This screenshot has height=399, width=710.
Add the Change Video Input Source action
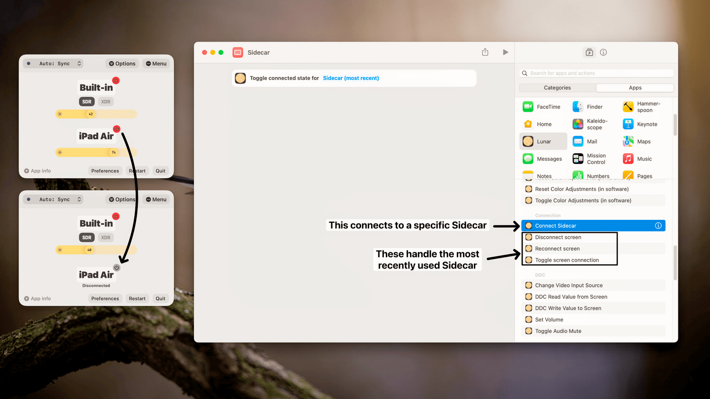(x=594, y=286)
